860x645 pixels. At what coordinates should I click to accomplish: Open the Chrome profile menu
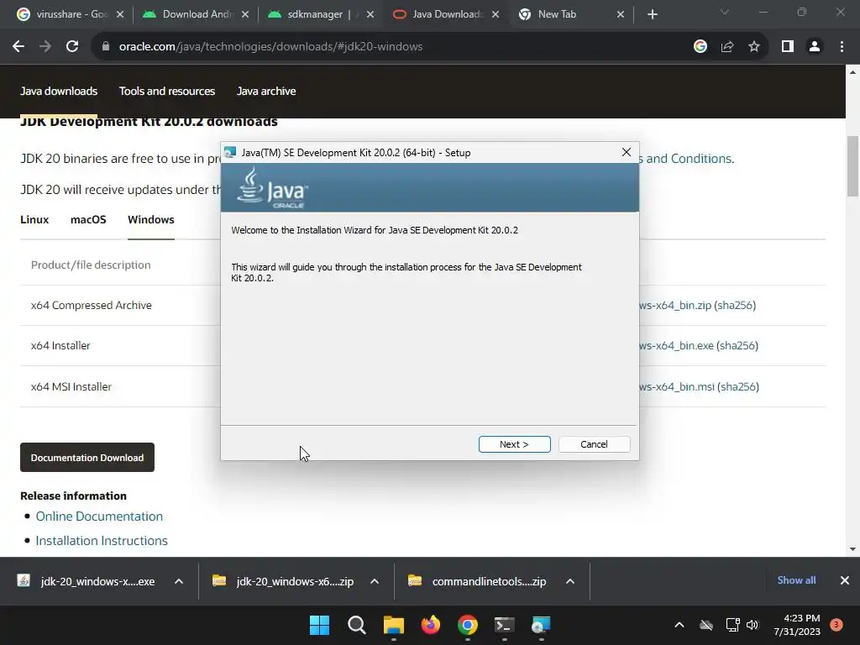click(x=815, y=47)
